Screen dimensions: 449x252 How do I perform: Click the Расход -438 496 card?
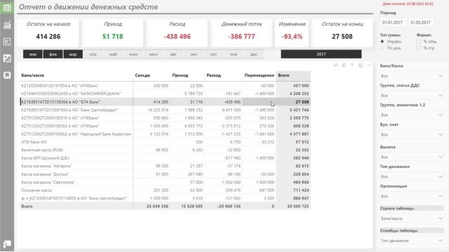177,32
